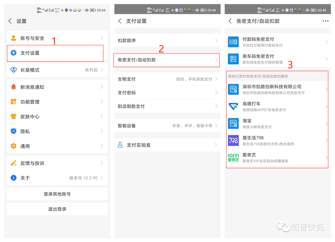Tap 支付实验室 flask icon
The image size is (335, 242).
click(x=120, y=145)
